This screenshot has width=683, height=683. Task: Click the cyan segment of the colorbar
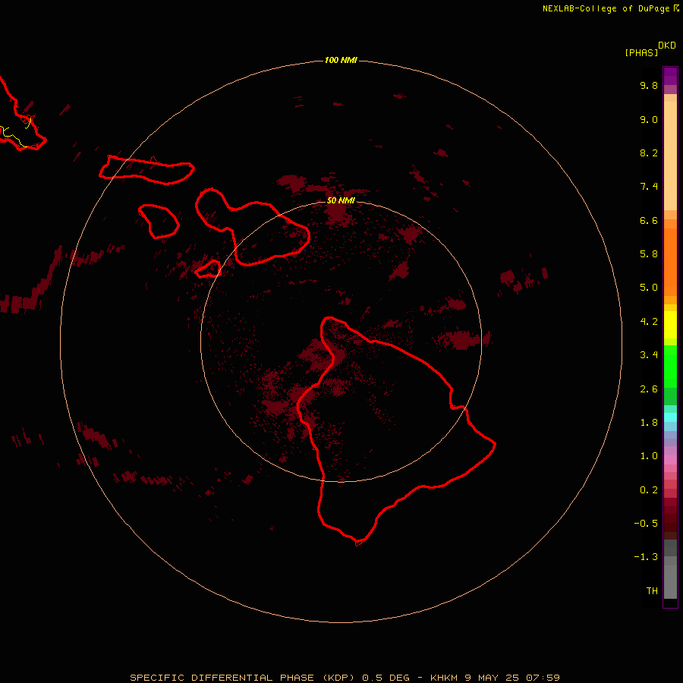[x=670, y=417]
